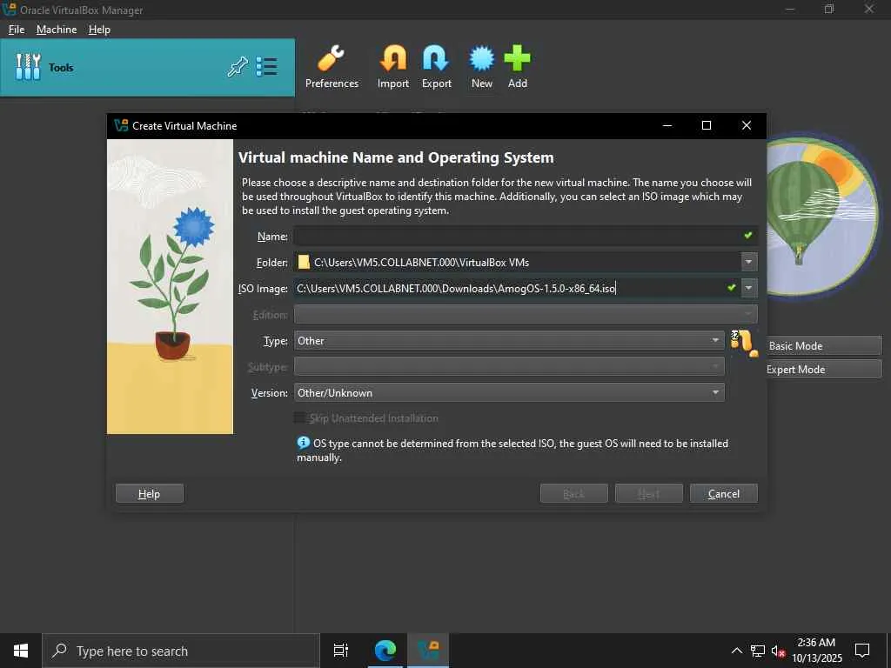Viewport: 891px width, 668px height.
Task: Open Preferences from the toolbar
Action: [x=332, y=67]
